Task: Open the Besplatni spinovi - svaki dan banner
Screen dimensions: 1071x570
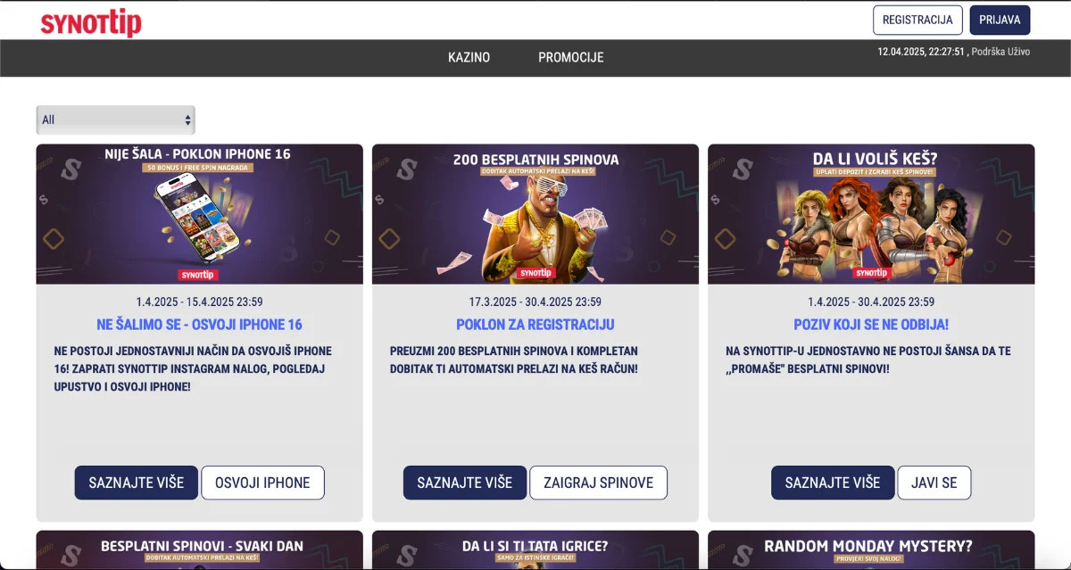Action: [x=200, y=550]
